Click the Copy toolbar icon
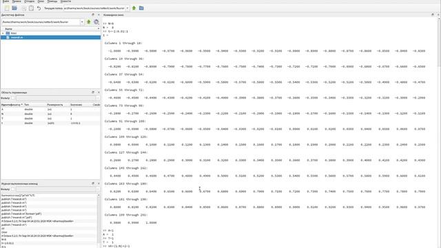 [24, 8]
